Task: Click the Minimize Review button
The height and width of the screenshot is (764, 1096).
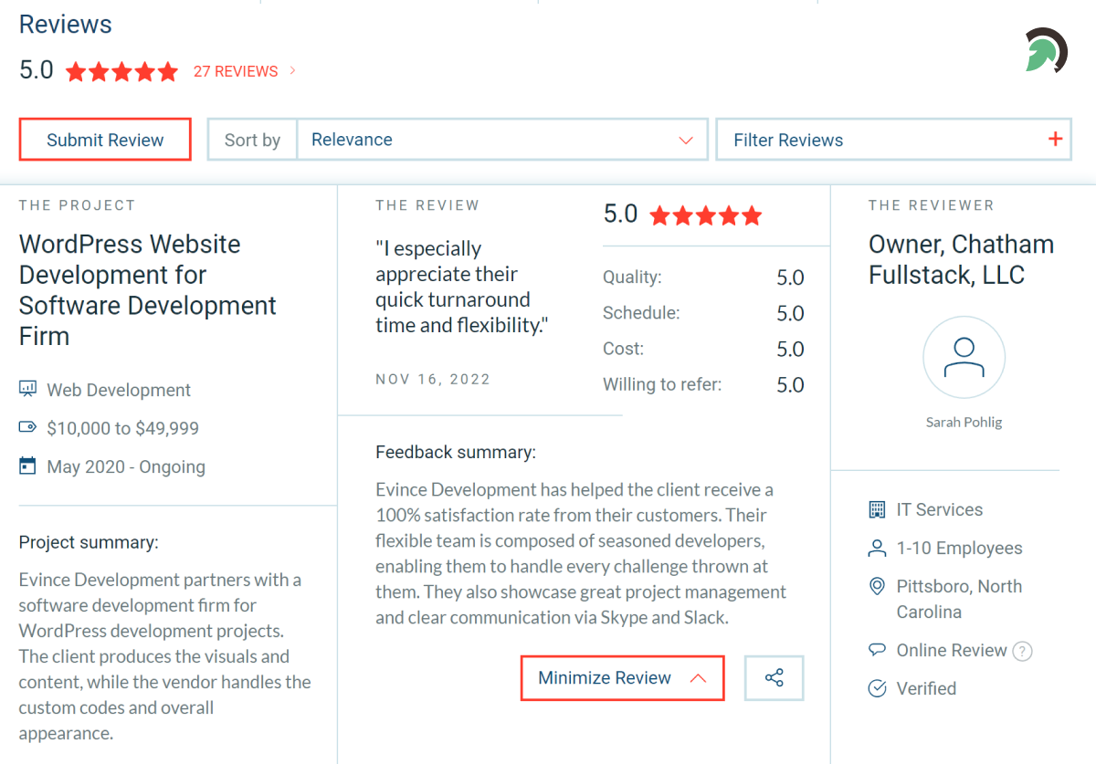Action: [622, 677]
